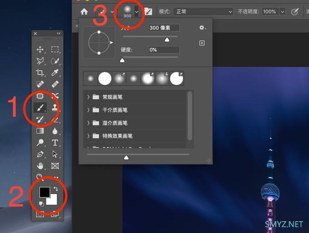Click the 硬度 hardness slider handle
Image resolution: width=309 pixels, height=233 pixels.
(122, 60)
